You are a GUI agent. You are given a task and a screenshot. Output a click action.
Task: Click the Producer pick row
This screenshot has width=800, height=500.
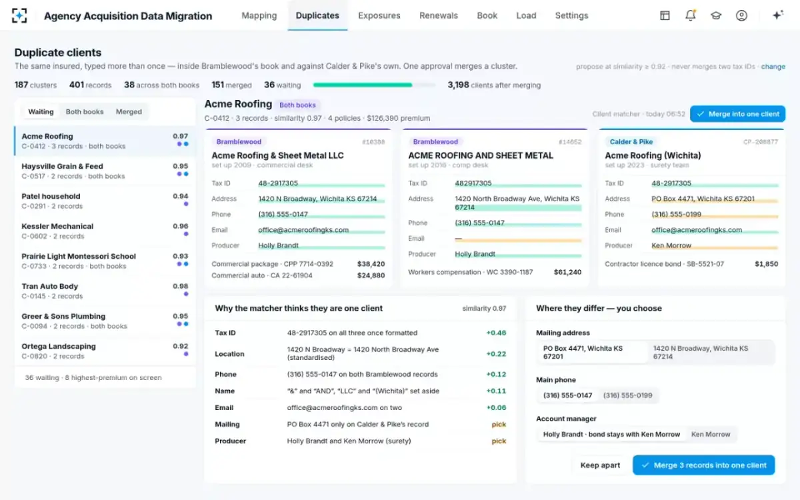(360, 441)
